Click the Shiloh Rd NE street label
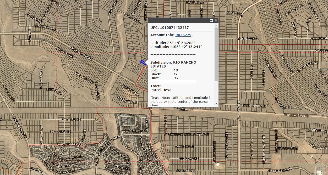The height and width of the screenshot is (175, 328). pyautogui.click(x=185, y=171)
